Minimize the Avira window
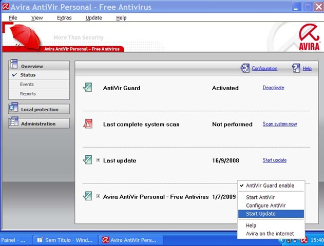The width and height of the screenshot is (324, 246). pos(296,7)
